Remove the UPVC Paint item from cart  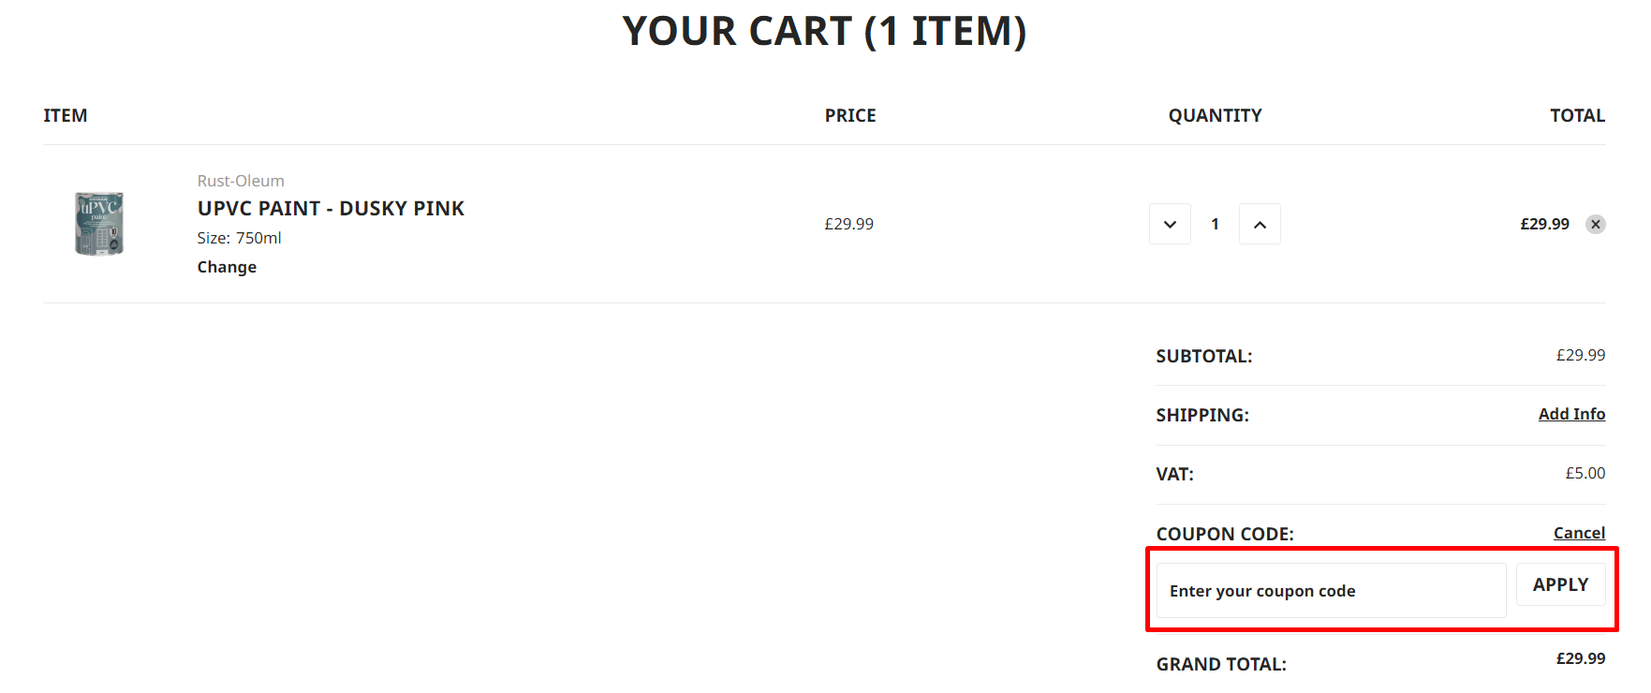click(1595, 224)
